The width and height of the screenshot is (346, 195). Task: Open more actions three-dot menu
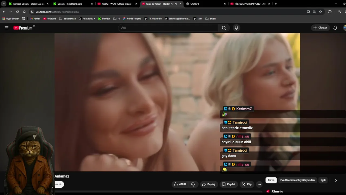tap(259, 184)
